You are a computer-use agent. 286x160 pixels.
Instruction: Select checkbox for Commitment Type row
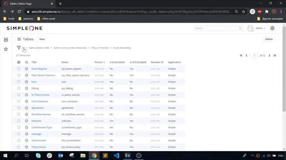pyautogui.click(x=19, y=128)
